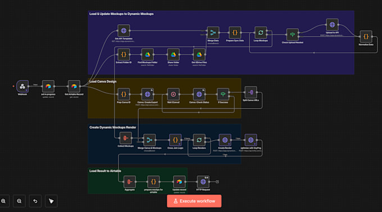Open the Wait (Canva) node
This screenshot has width=382, height=212.
tap(173, 94)
